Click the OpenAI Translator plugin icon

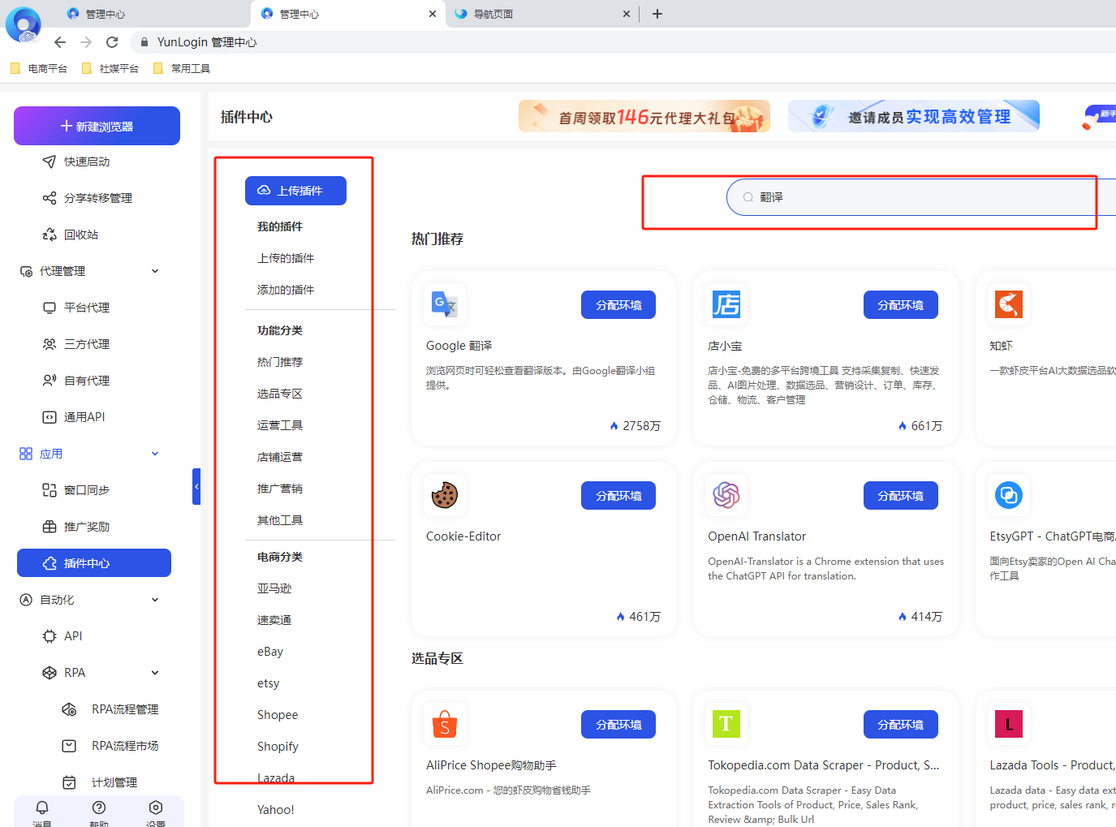click(x=726, y=495)
